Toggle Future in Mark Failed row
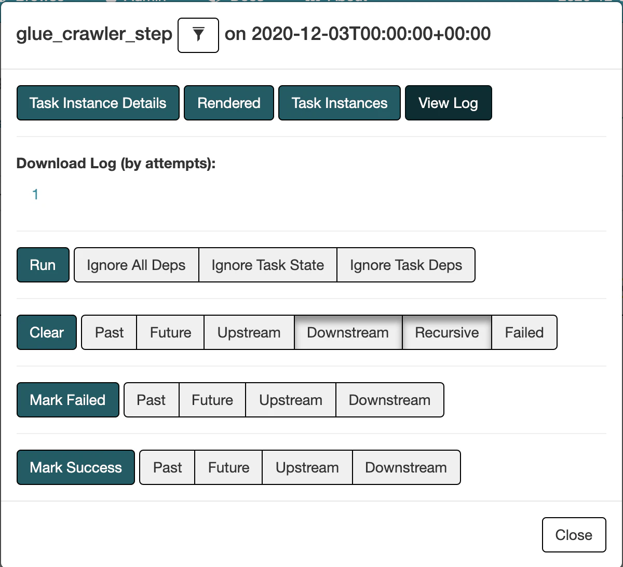This screenshot has width=623, height=567. (x=212, y=400)
